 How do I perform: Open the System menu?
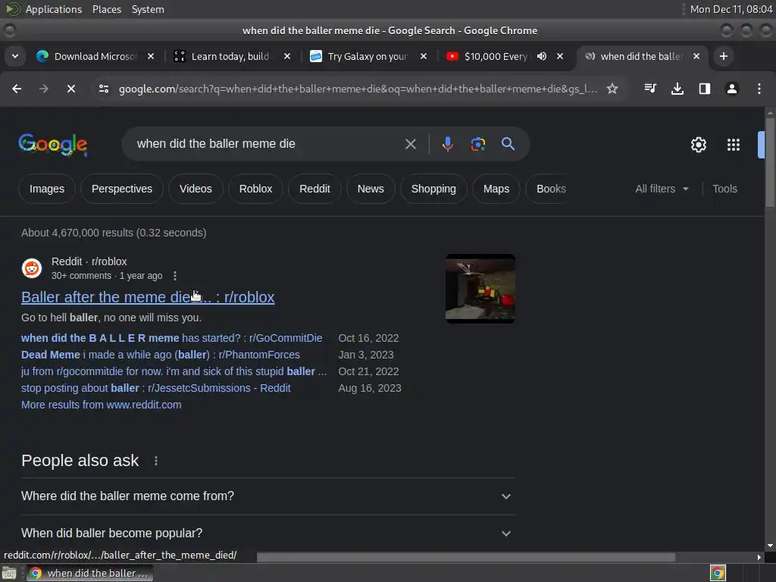(x=148, y=9)
